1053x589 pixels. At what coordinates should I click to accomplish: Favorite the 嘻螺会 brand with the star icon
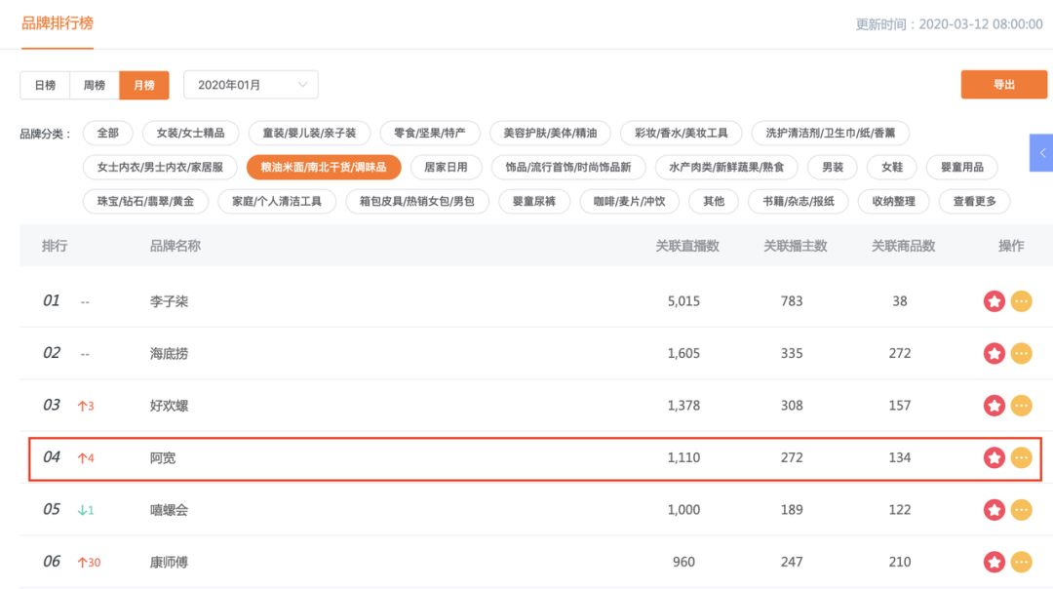pyautogui.click(x=994, y=510)
